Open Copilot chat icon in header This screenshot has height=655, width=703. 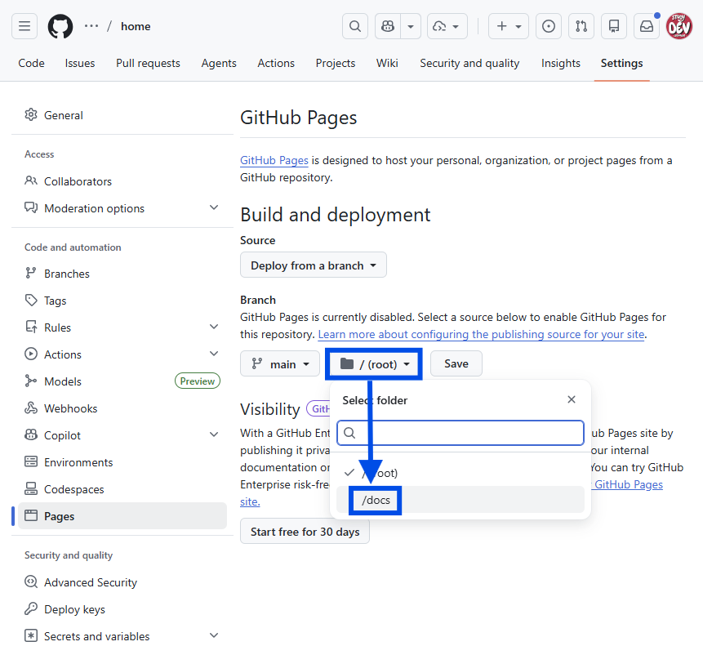point(388,26)
